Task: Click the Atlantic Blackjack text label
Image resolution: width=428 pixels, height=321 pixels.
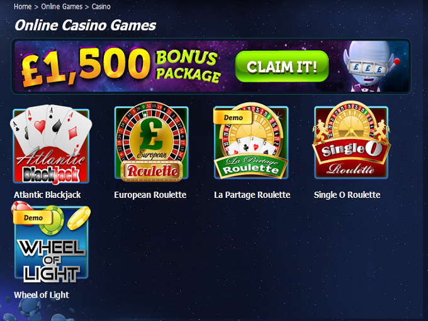Action: [x=47, y=195]
